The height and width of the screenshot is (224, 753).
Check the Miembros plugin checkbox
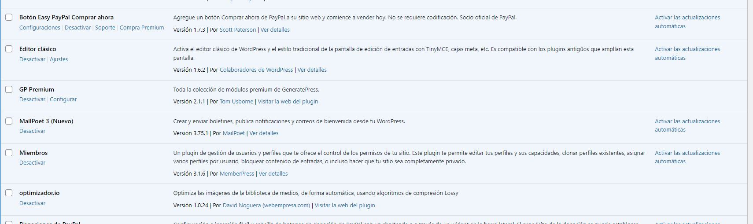coord(9,153)
